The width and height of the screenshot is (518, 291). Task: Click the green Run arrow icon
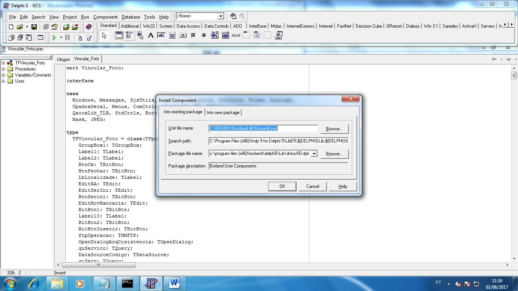pos(54,38)
